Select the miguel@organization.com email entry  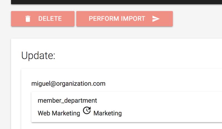[x=68, y=83]
